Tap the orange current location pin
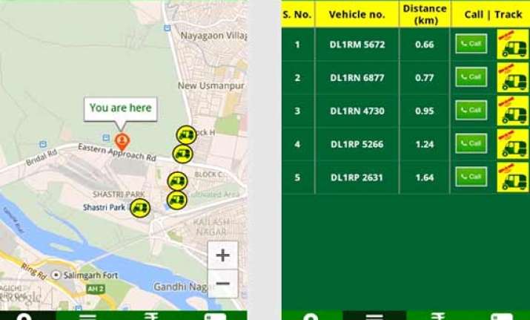 tap(122, 142)
